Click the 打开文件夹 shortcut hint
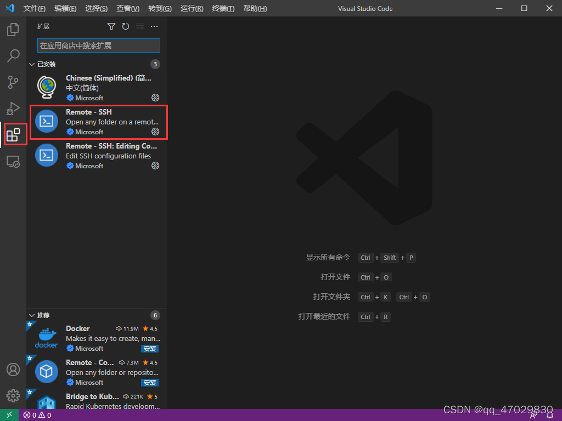 pos(331,297)
